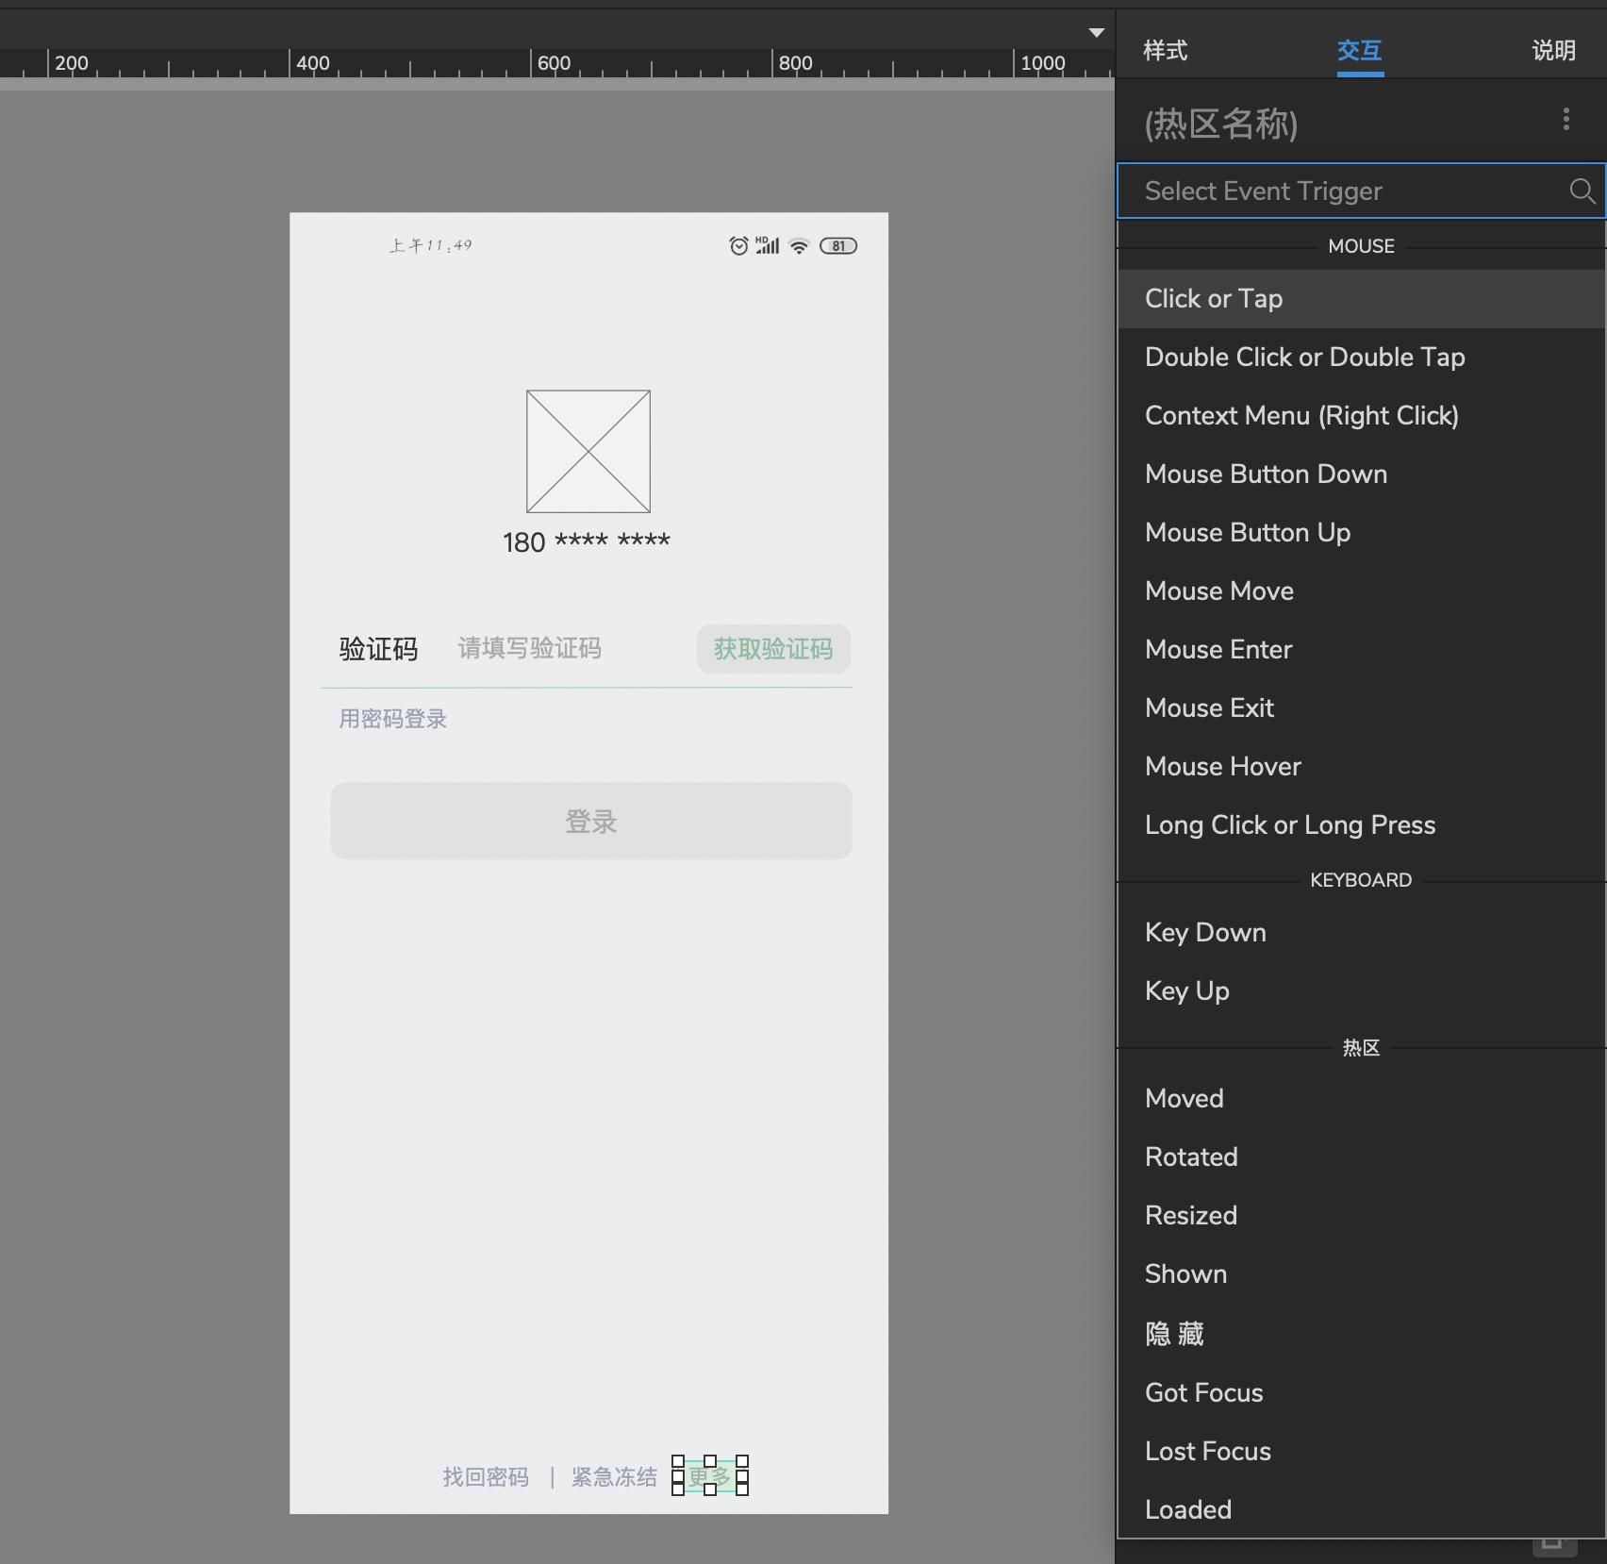Click the Select Event Trigger search field
1607x1564 pixels.
click(x=1339, y=191)
